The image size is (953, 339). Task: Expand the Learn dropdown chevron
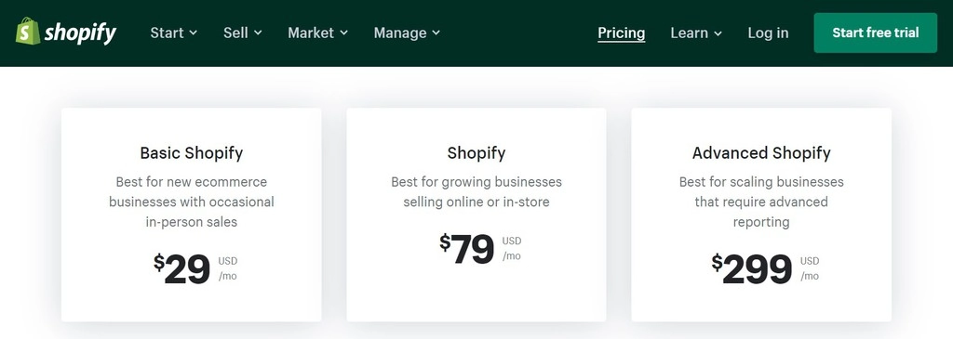(718, 33)
